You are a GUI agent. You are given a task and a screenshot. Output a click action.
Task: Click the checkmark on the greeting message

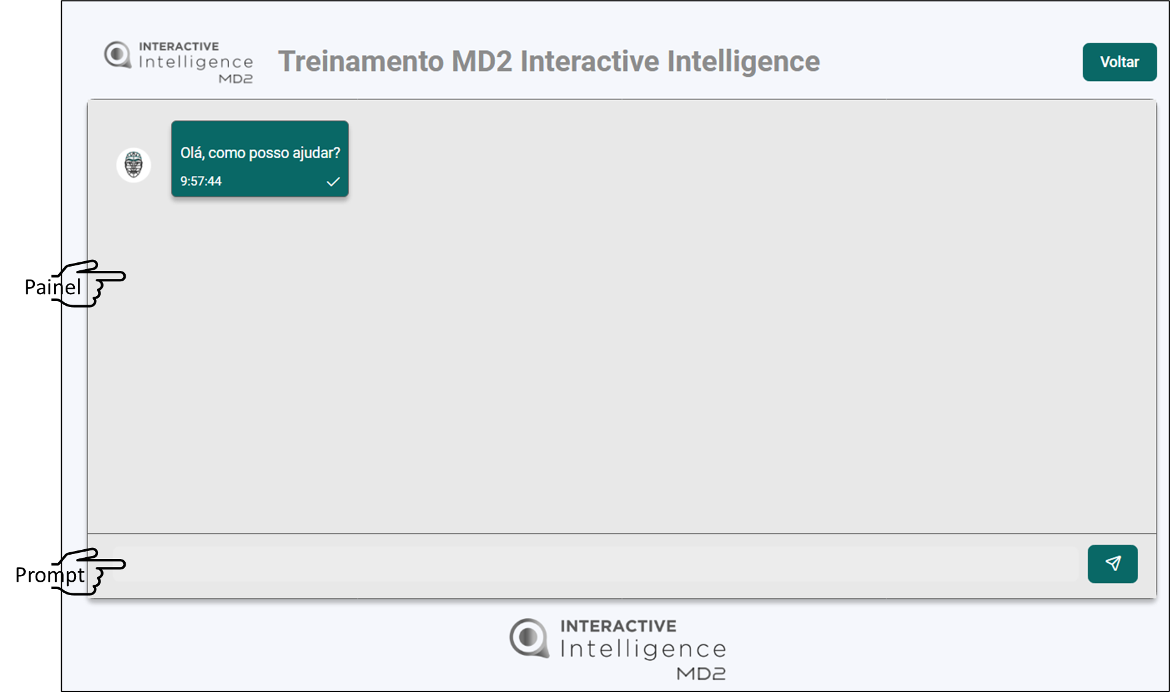[333, 181]
